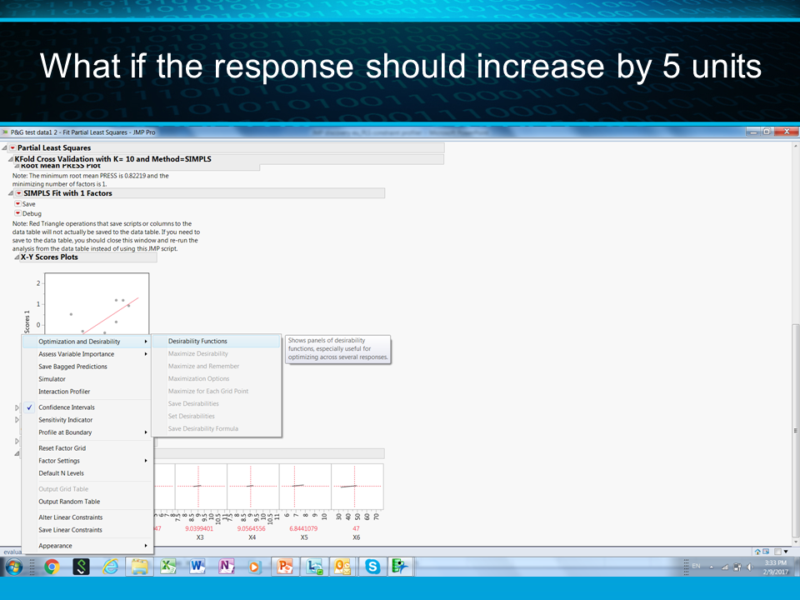Choose Simulator from the context menu
Image resolution: width=800 pixels, height=600 pixels.
(53, 378)
